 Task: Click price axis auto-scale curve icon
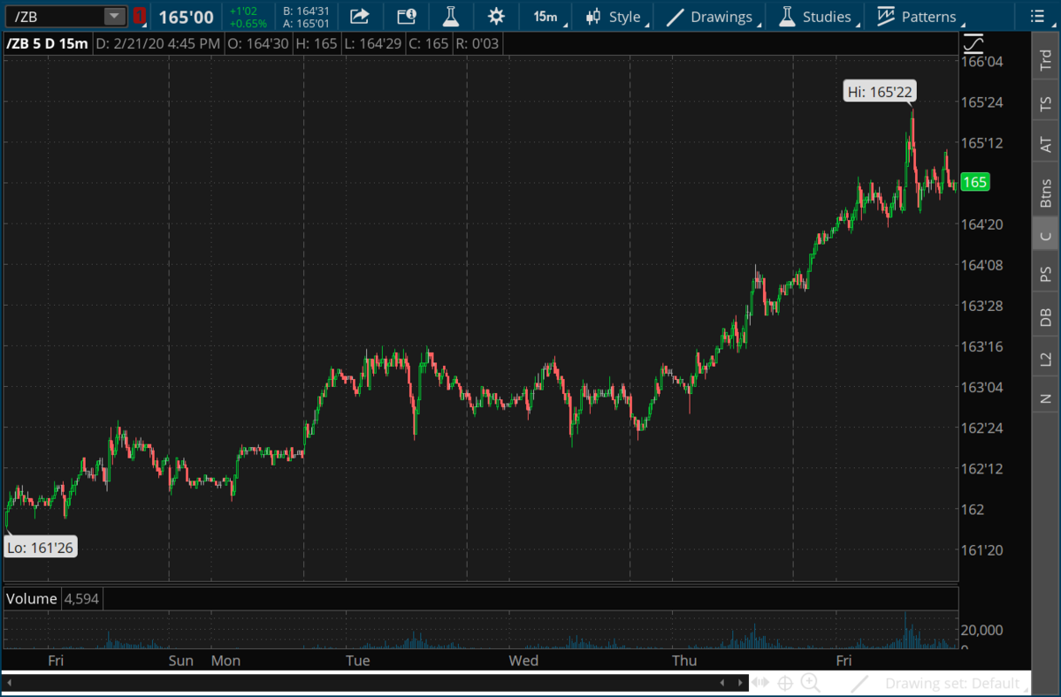tap(973, 42)
